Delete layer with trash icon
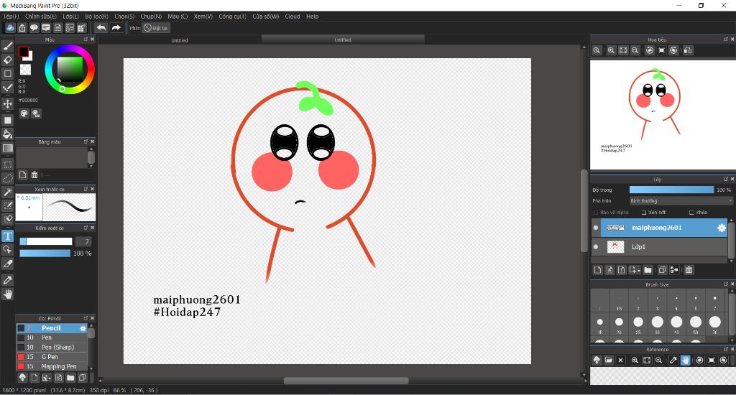This screenshot has height=395, width=736. click(x=689, y=270)
